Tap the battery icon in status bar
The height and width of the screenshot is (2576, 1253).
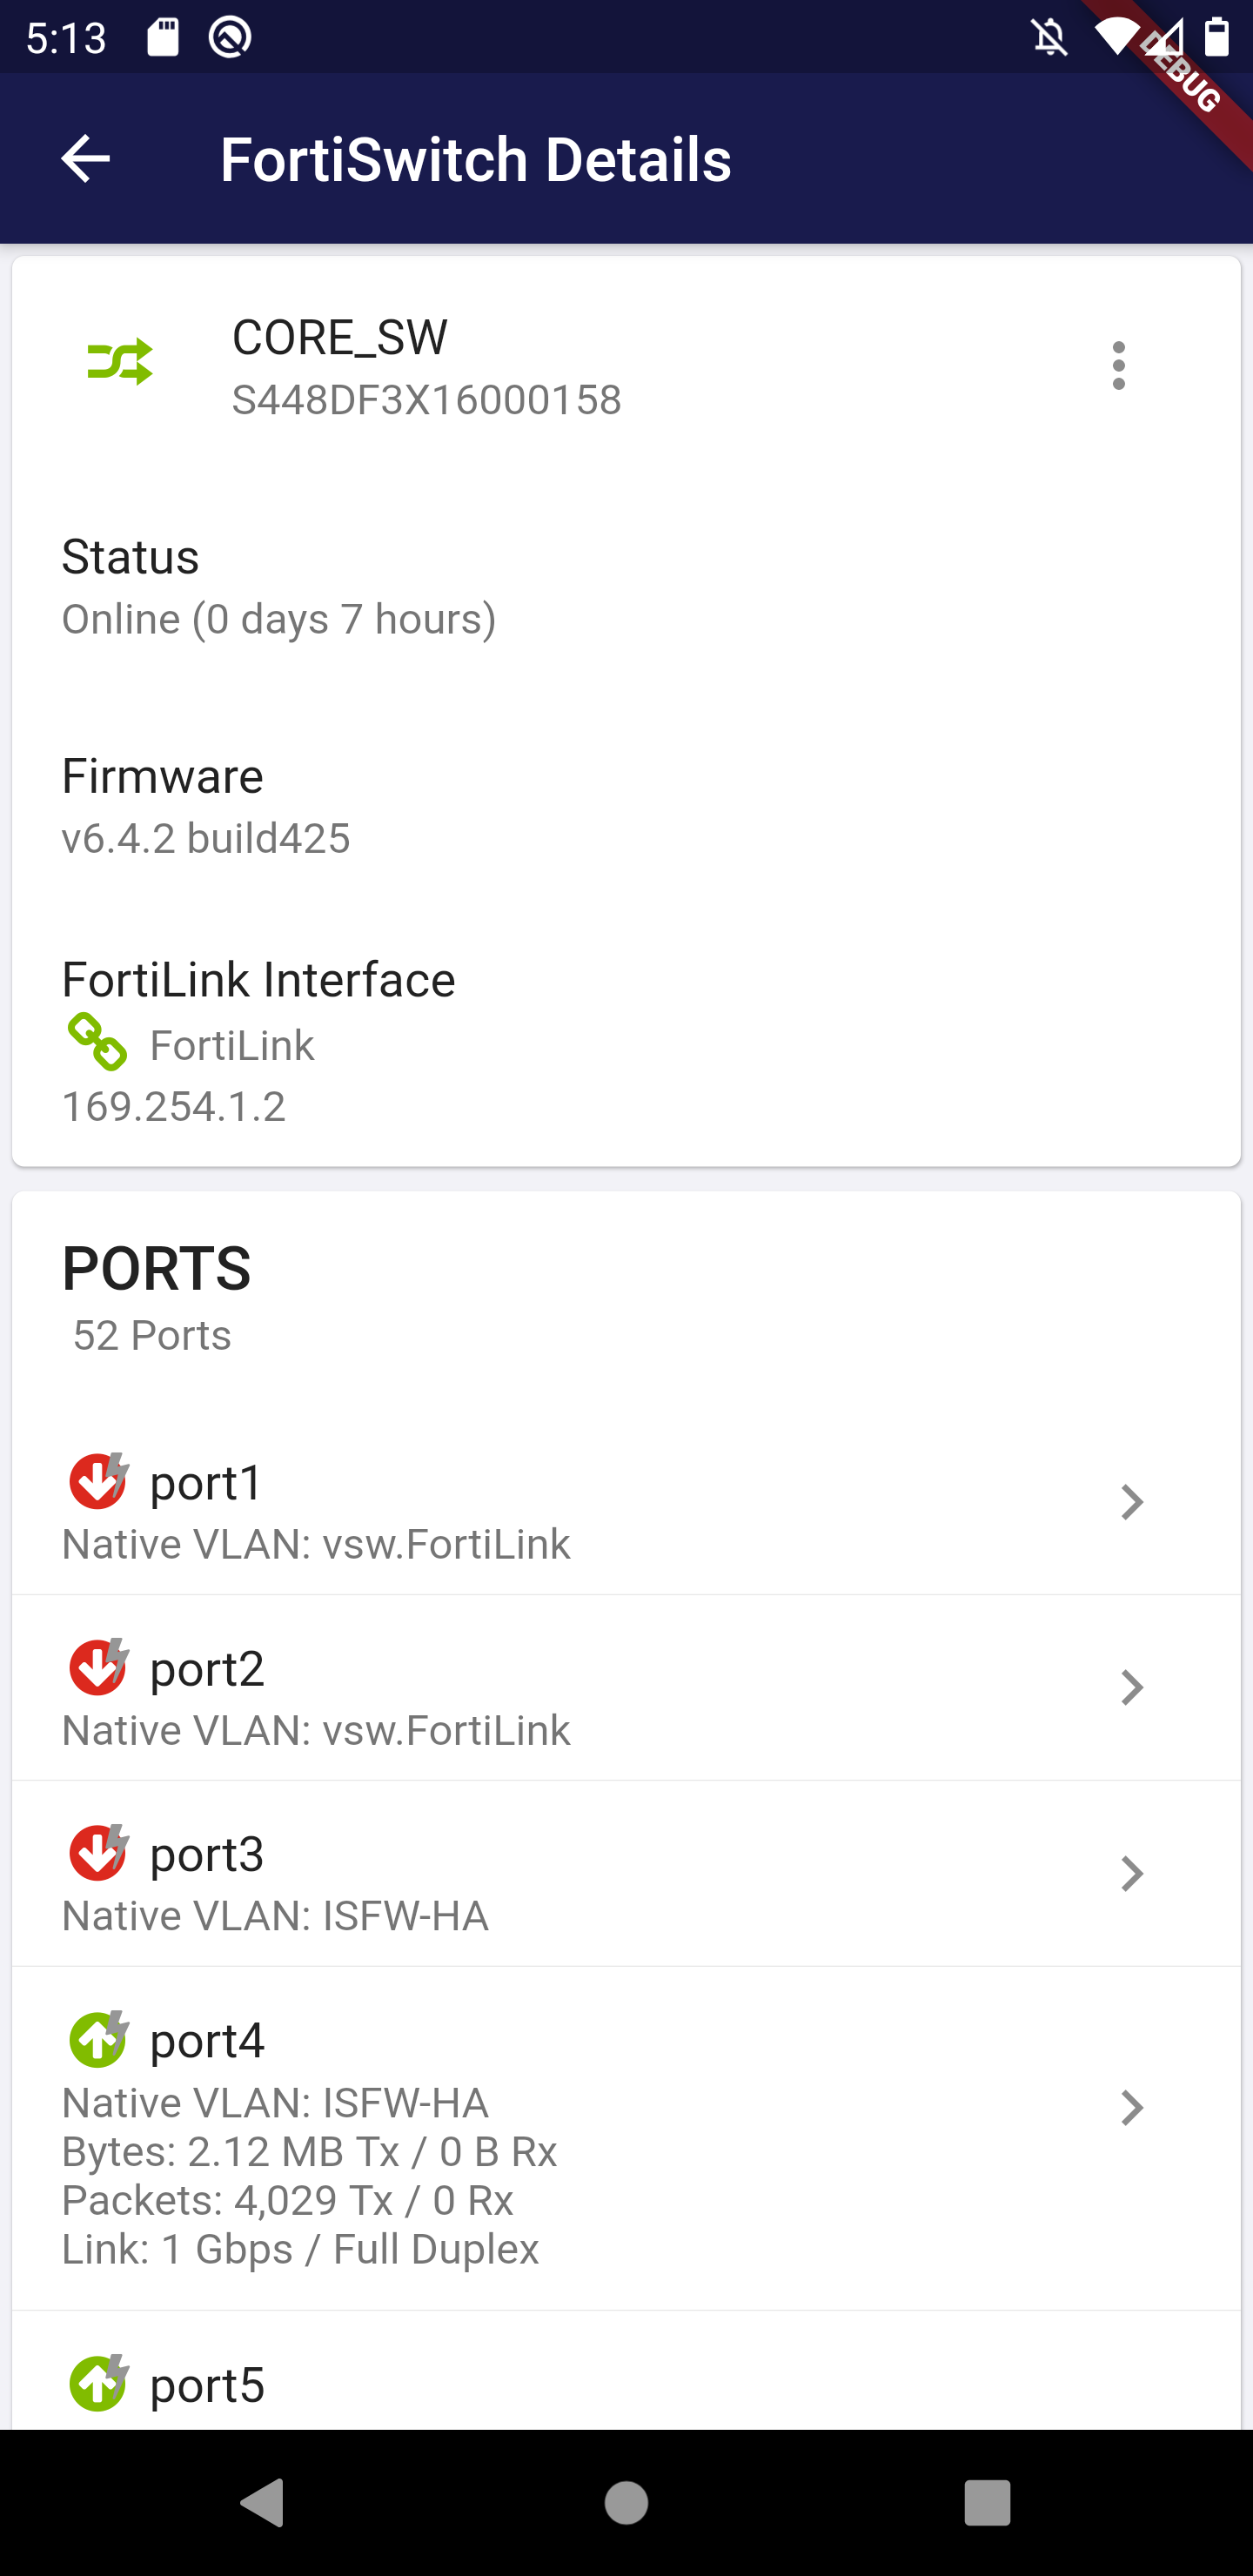(1216, 37)
